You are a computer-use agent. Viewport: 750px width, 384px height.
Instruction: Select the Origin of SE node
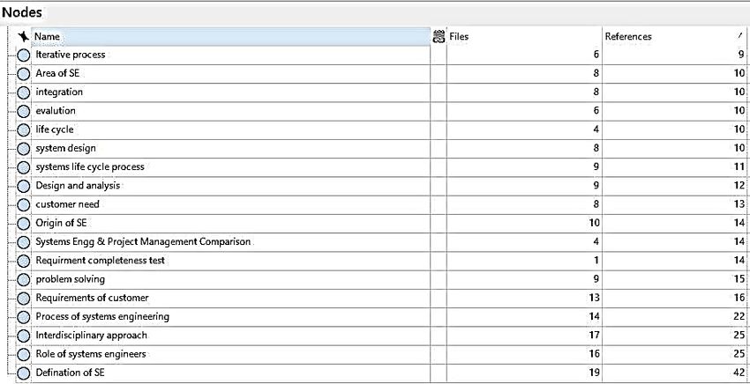coord(61,223)
